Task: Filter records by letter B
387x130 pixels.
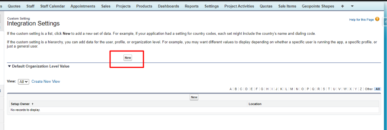Action: point(236,89)
